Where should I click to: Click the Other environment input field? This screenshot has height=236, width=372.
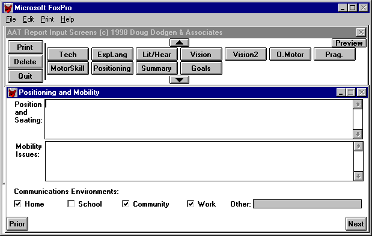307,204
